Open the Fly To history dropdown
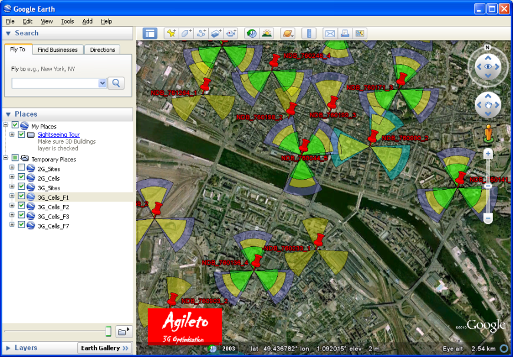Viewport: 513px width, 357px height. (x=103, y=83)
